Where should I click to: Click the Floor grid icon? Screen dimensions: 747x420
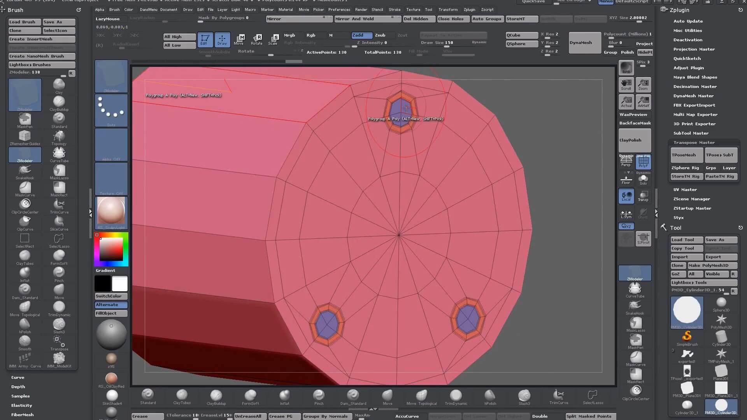click(x=626, y=179)
